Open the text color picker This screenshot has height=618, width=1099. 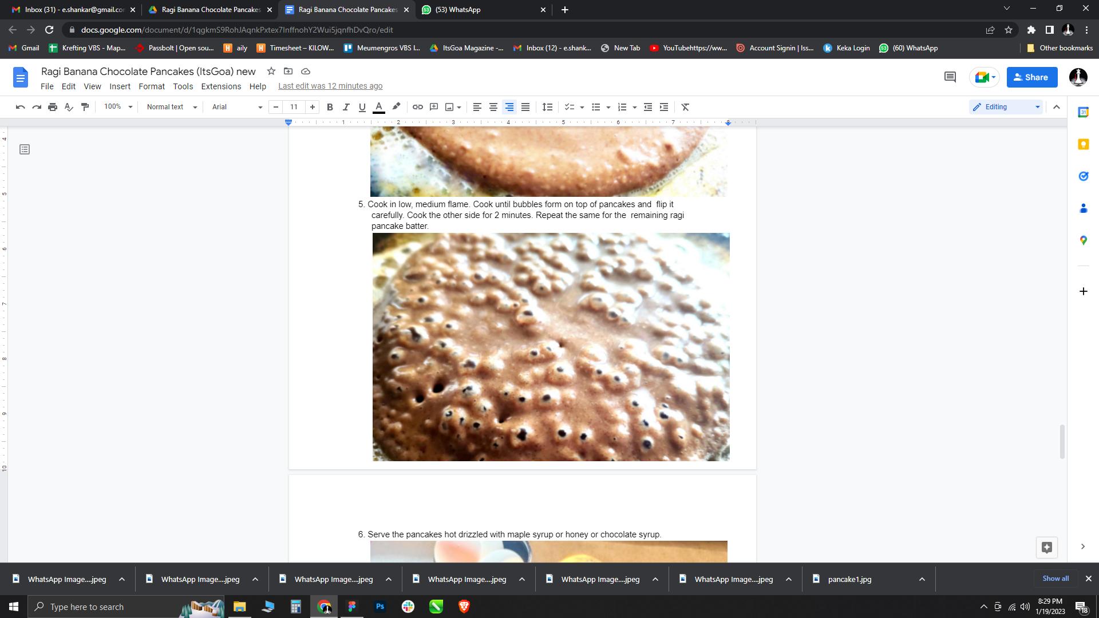pos(378,107)
